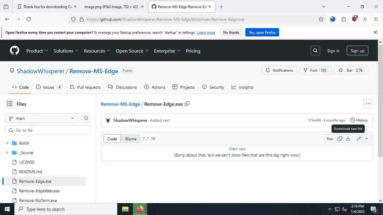Bookmark this page star icon
The height and width of the screenshot is (215, 383).
click(x=321, y=19)
